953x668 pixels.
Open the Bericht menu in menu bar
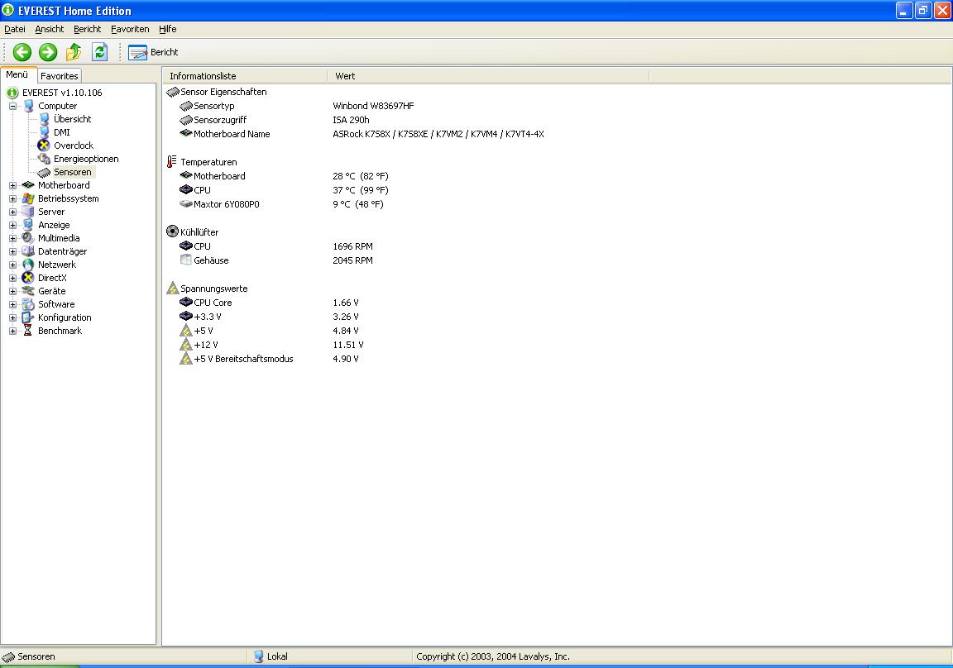87,29
